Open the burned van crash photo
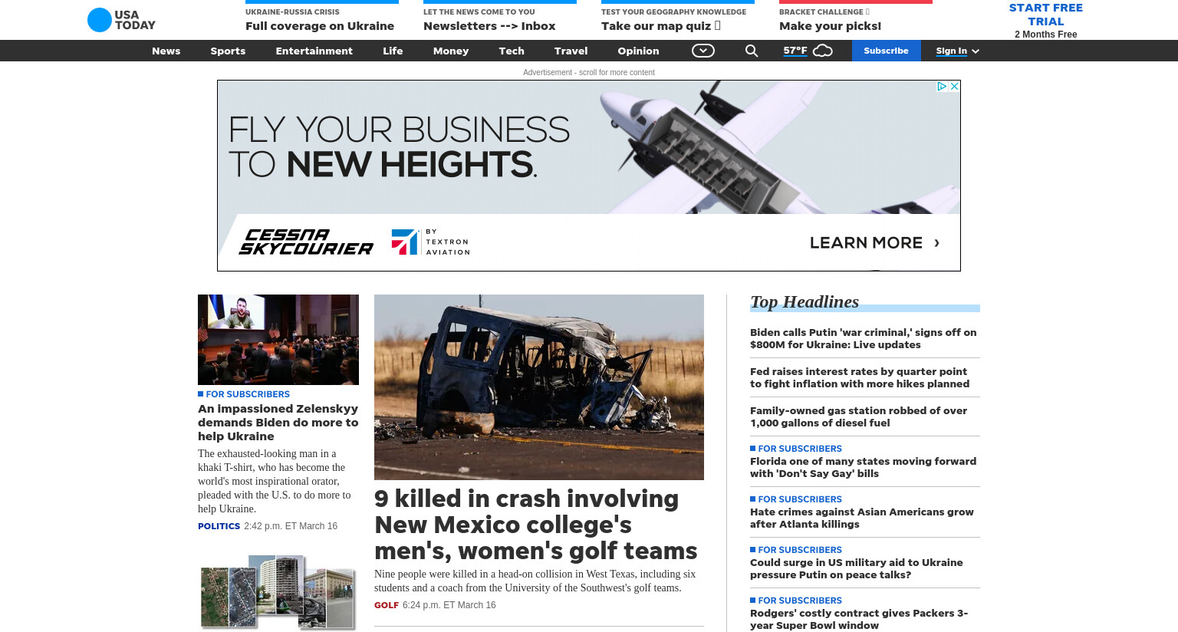The height and width of the screenshot is (632, 1178). coord(539,387)
